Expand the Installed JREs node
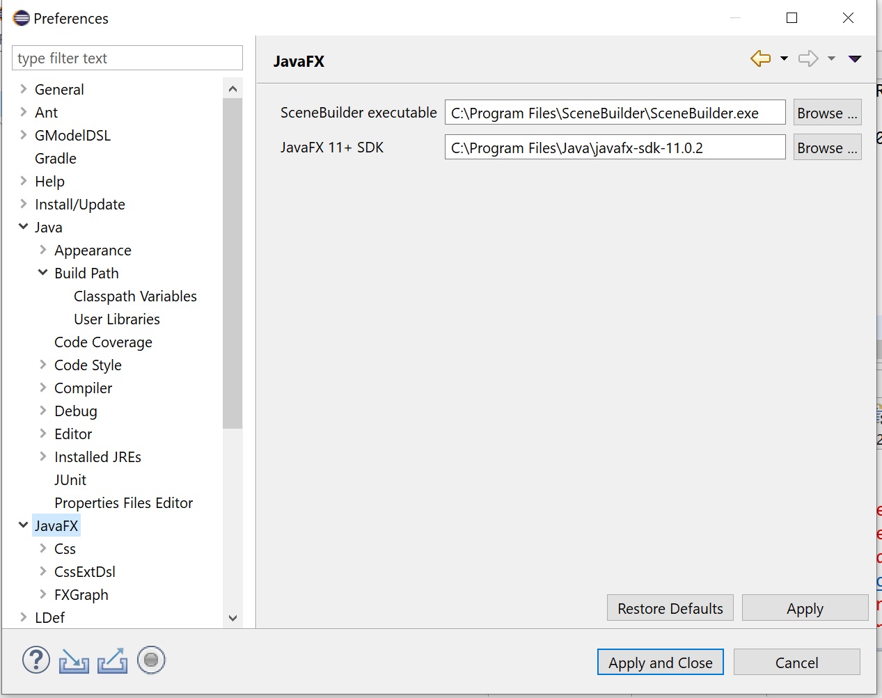 pyautogui.click(x=43, y=457)
